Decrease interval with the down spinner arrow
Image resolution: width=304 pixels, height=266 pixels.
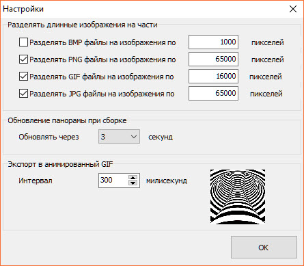coord(133,183)
